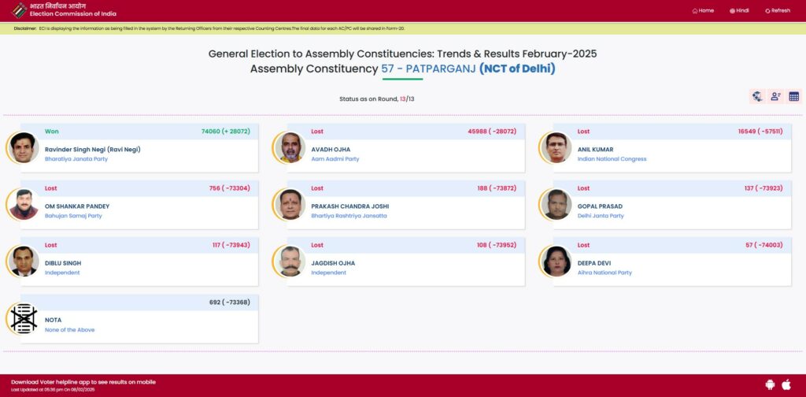Click vote count 137 ( -73923)
The height and width of the screenshot is (397, 806).
point(763,189)
